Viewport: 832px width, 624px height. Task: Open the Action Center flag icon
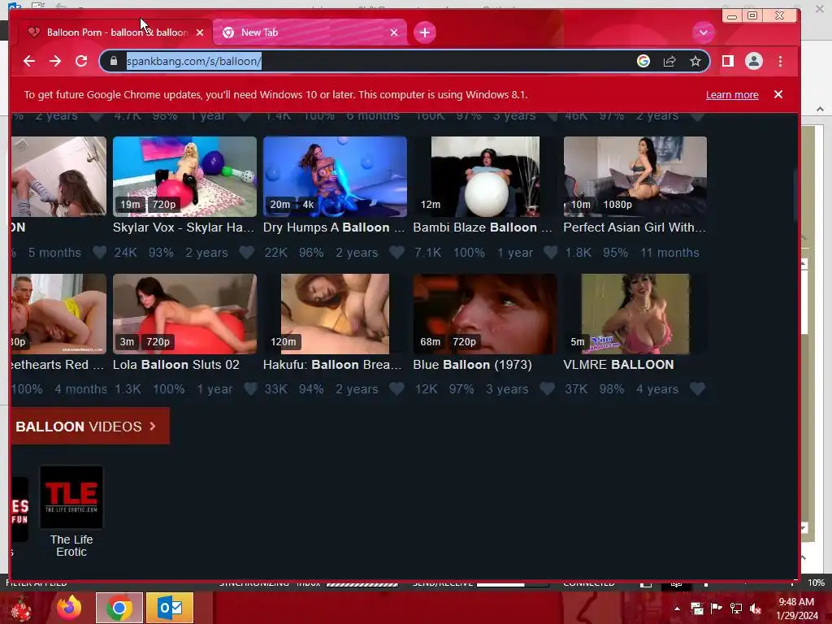[717, 609]
